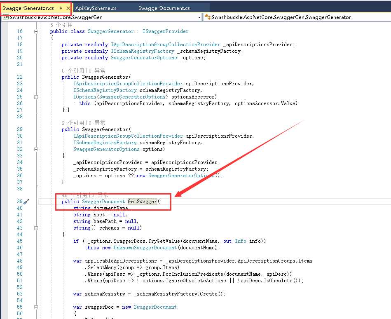The width and height of the screenshot is (391, 319).
Task: Open the Swashbuckle.AspNetCore.SwaggerGen project dropdown
Action: point(199,17)
